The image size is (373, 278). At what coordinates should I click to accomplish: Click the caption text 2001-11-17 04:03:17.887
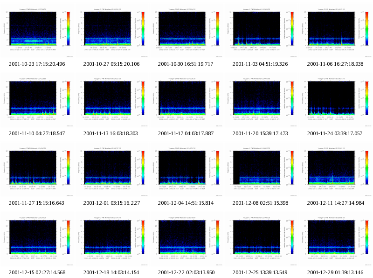coord(186,133)
